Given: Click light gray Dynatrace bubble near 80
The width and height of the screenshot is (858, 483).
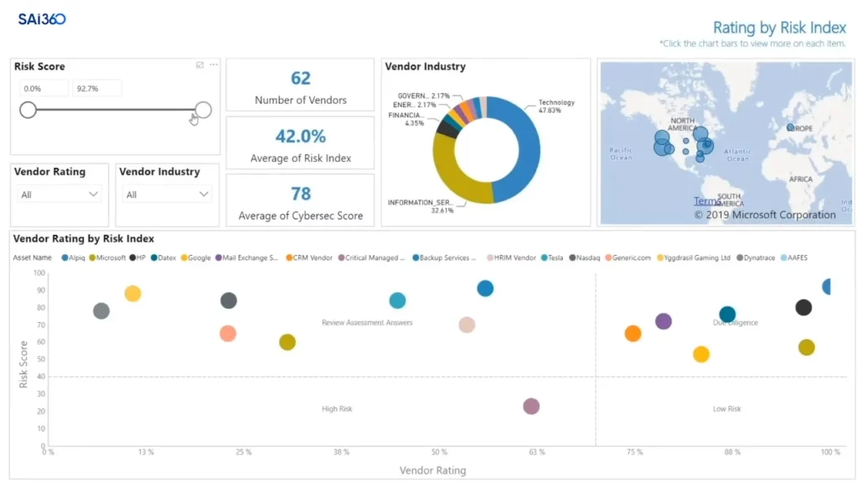Looking at the screenshot, I should click(101, 311).
